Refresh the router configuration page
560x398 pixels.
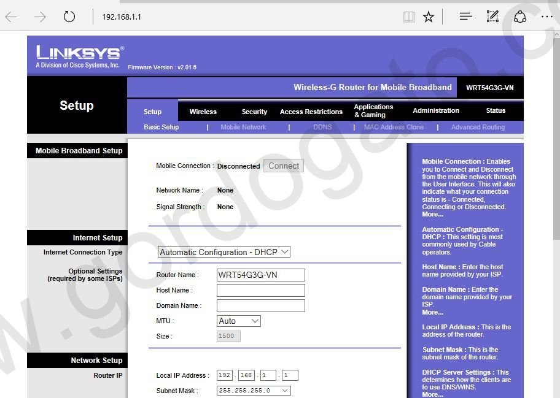tap(68, 17)
